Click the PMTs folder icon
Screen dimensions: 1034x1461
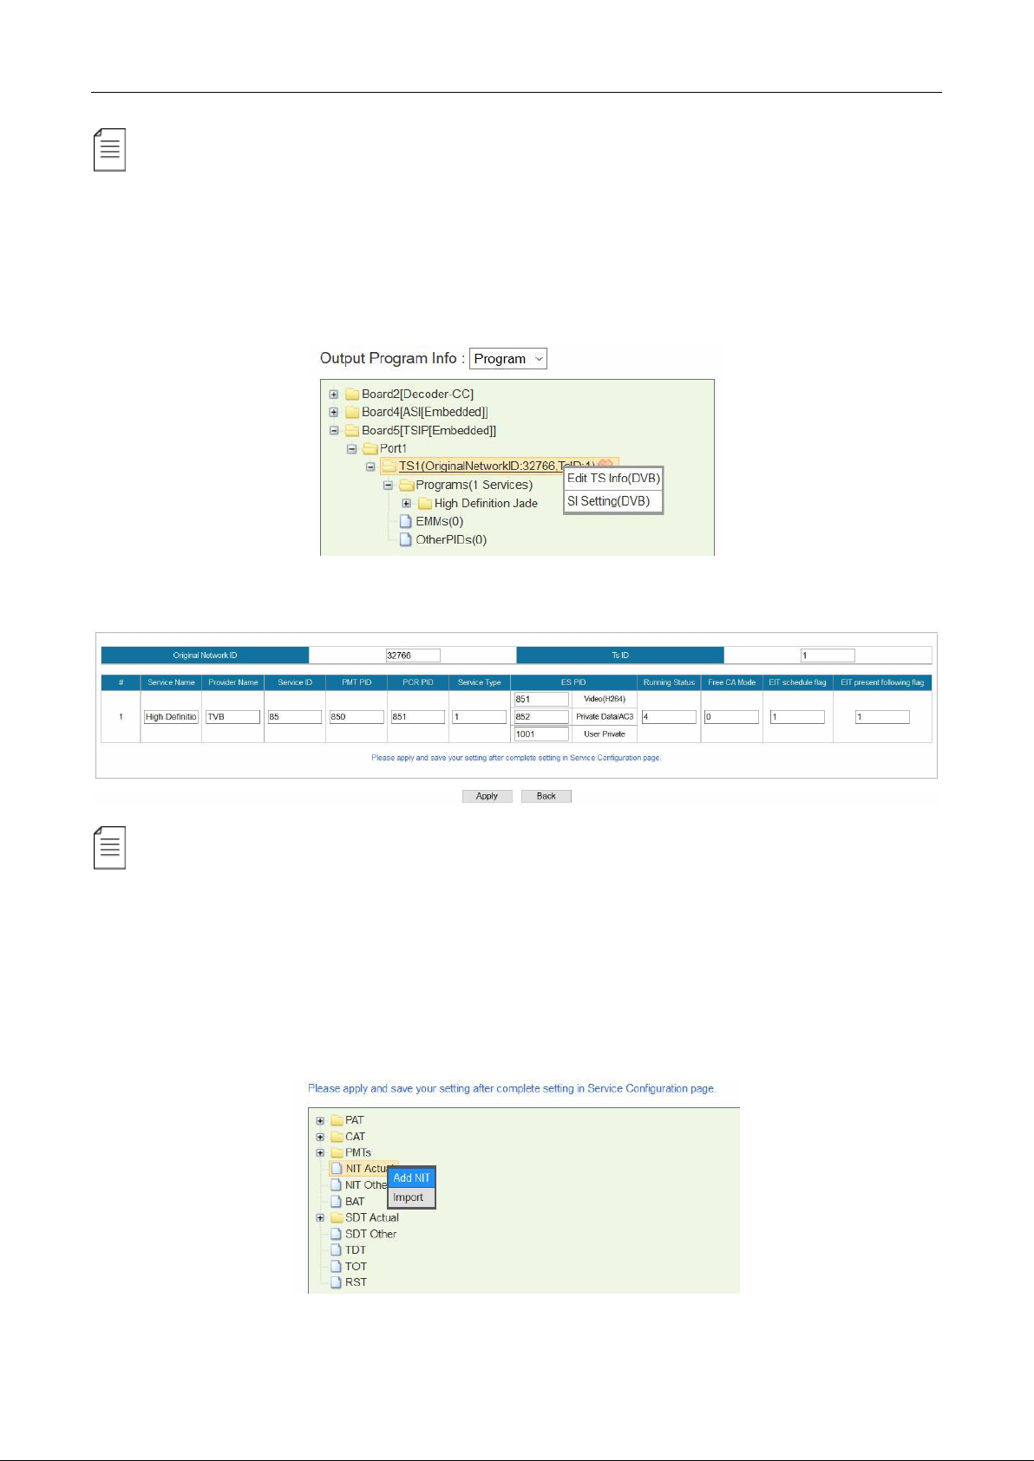click(x=337, y=1153)
